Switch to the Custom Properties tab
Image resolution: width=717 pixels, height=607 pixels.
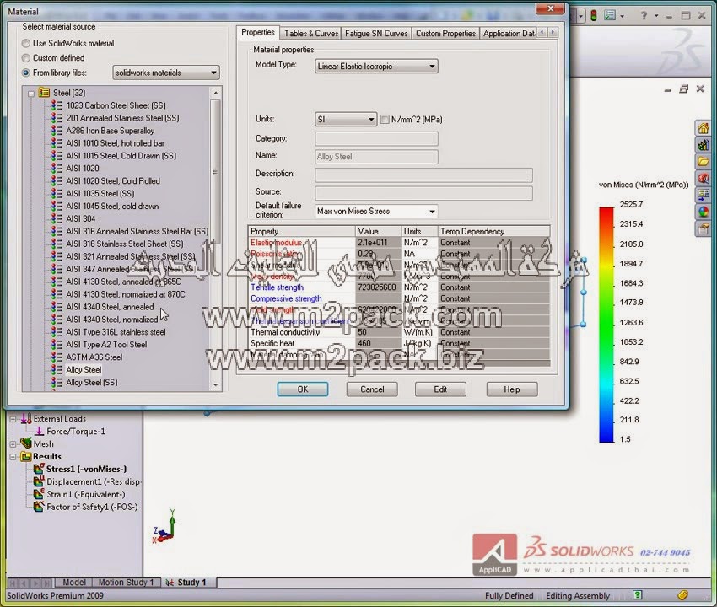[445, 34]
